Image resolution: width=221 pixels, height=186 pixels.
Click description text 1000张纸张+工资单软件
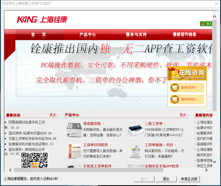[164, 132]
